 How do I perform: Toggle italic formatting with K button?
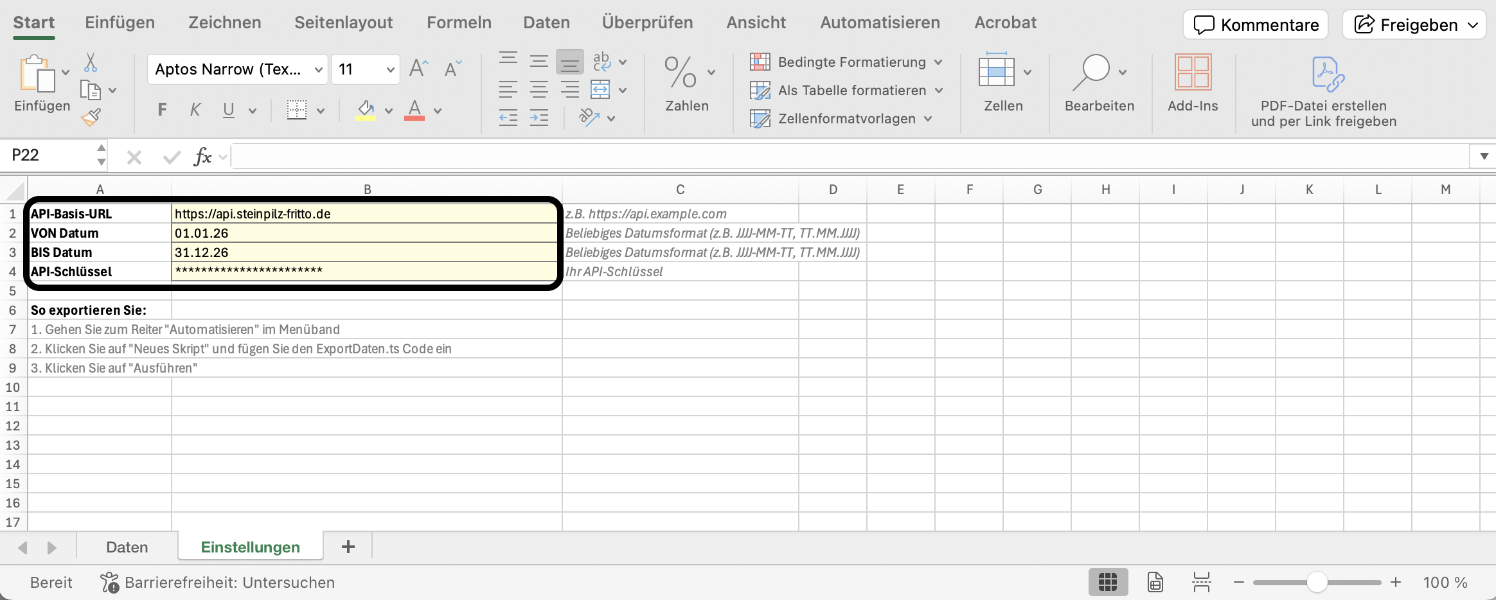(x=195, y=110)
